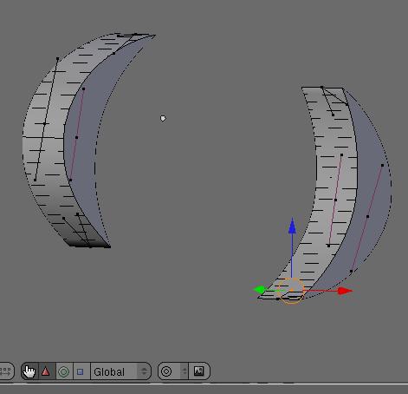Click the orange manipulator center circle
The height and width of the screenshot is (394, 408).
[291, 291]
